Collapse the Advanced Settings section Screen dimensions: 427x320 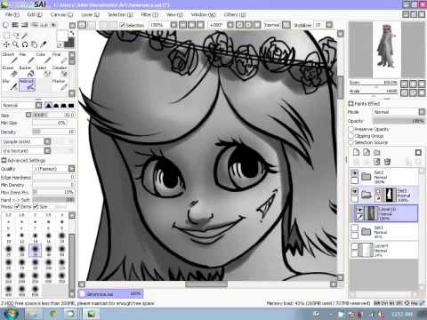(x=4, y=160)
